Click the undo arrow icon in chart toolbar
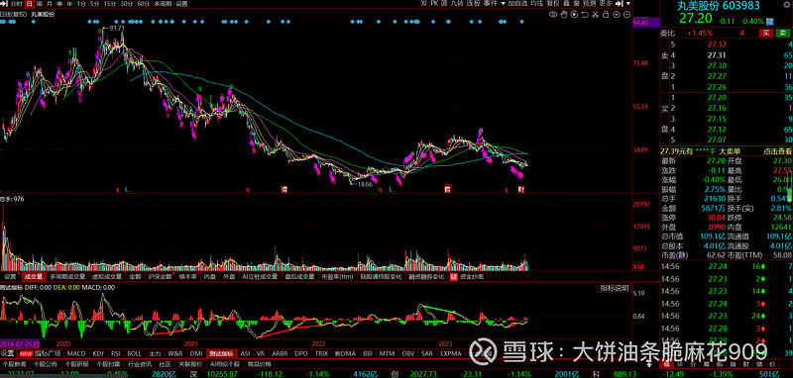Screen dimensions: 793x378 click(x=585, y=14)
